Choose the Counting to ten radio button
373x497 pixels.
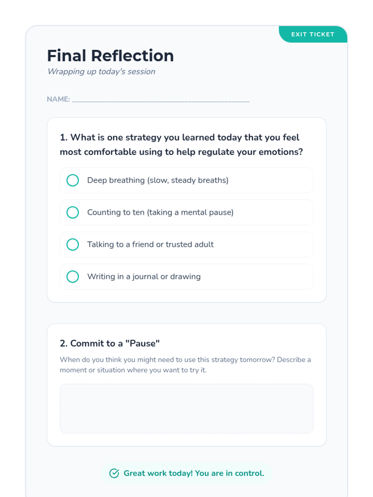[72, 212]
